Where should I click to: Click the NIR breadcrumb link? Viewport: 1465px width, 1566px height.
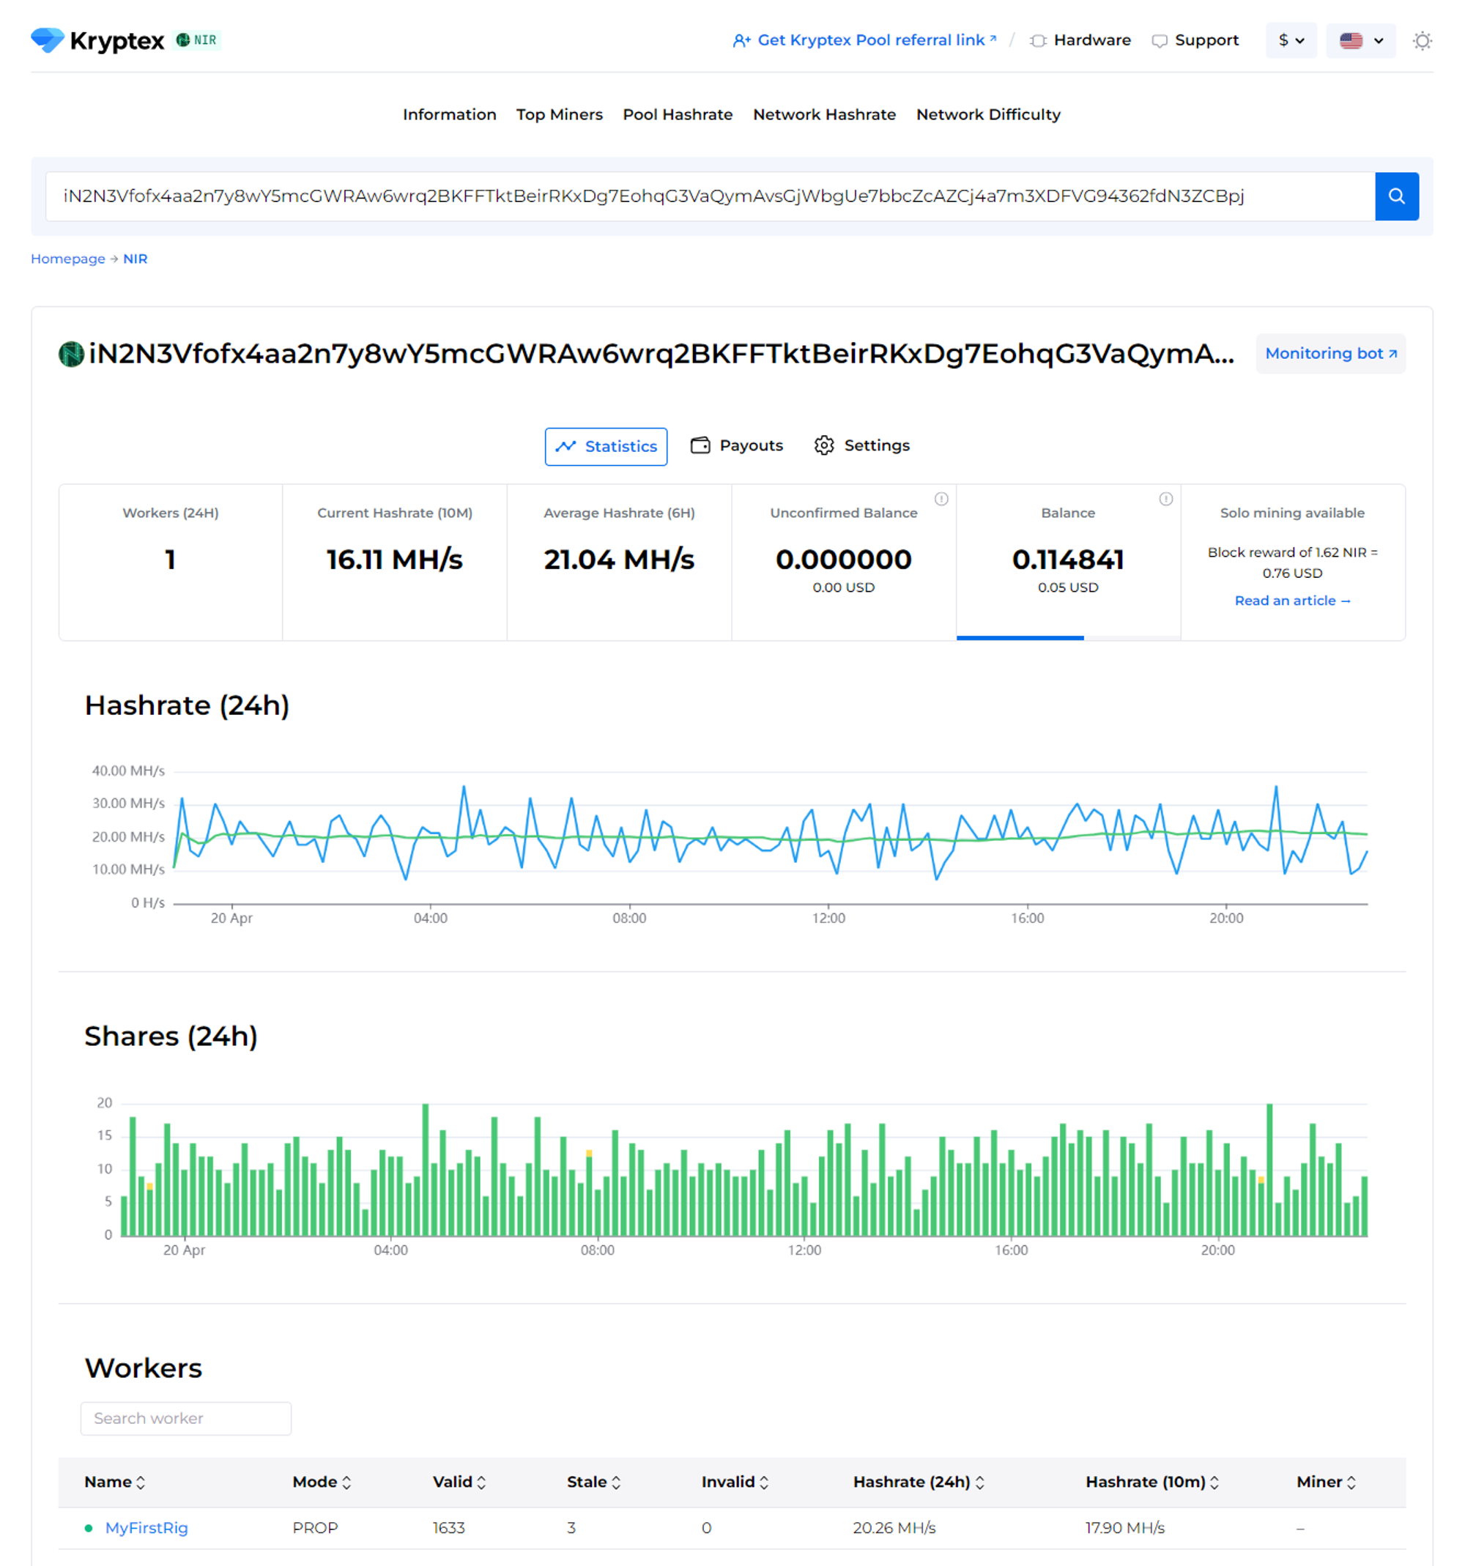coord(135,259)
